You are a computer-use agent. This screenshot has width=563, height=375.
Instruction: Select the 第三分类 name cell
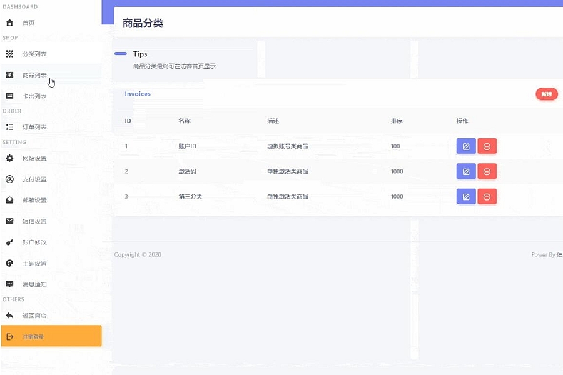pyautogui.click(x=190, y=197)
